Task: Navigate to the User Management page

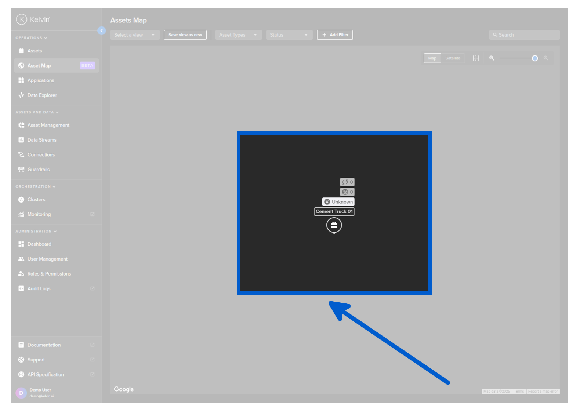Action: tap(47, 259)
